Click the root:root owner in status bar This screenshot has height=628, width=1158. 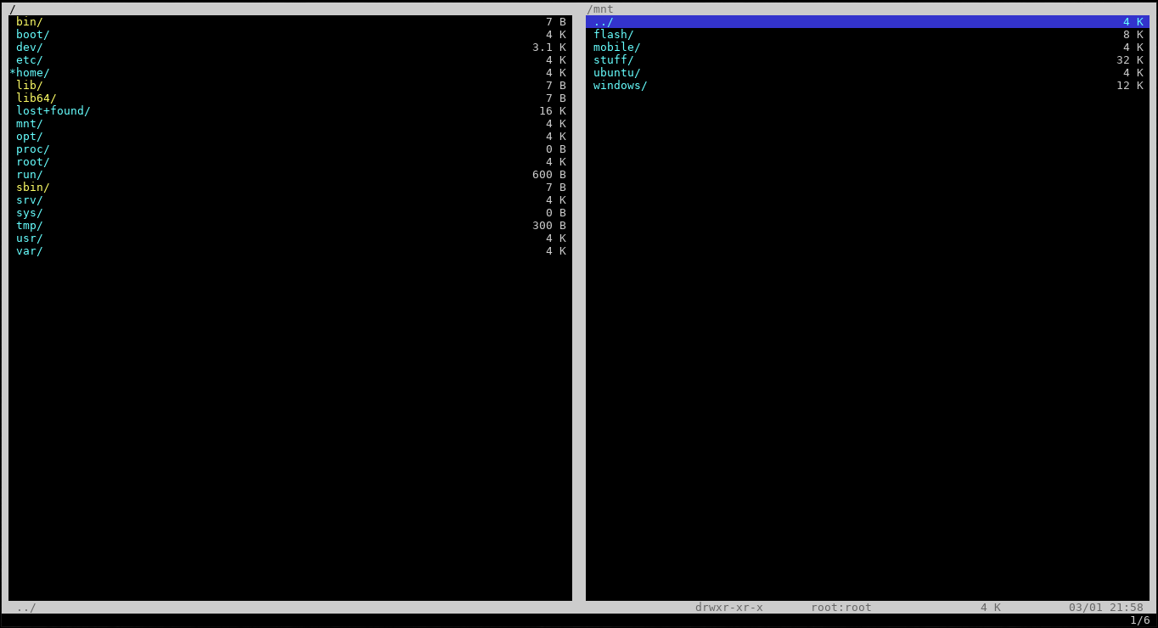(841, 608)
